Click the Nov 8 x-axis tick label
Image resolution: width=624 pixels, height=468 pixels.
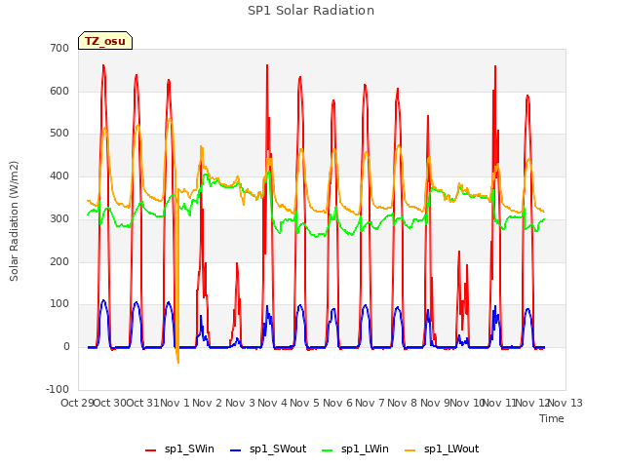(403, 403)
